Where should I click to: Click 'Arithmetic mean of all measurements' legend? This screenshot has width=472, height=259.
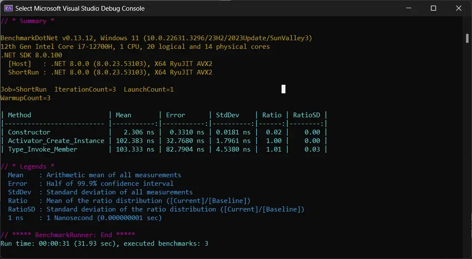tap(114, 175)
